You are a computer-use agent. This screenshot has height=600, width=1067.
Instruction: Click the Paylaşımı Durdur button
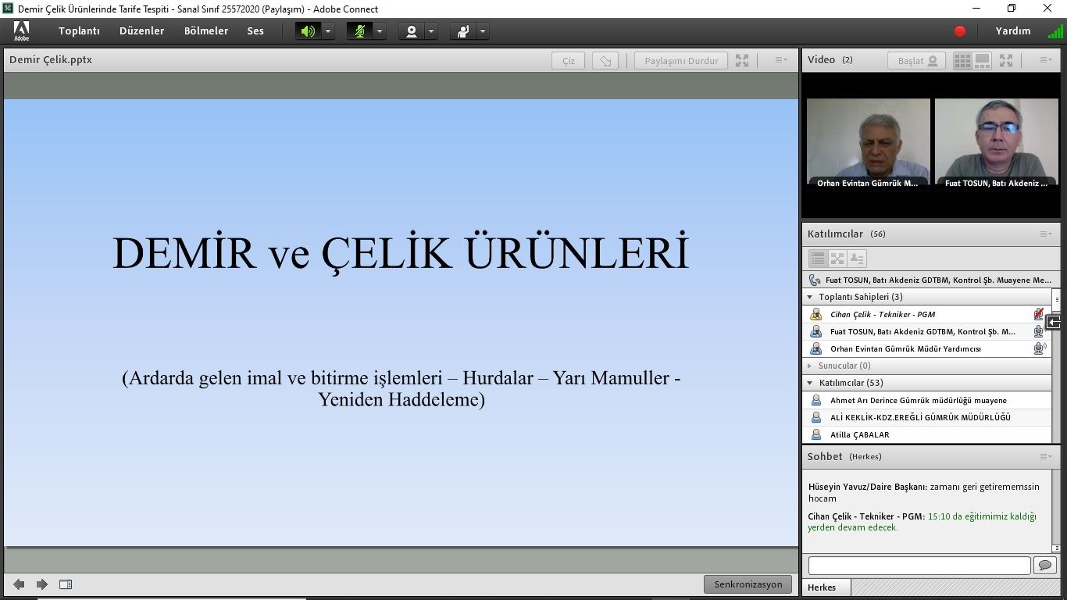(681, 61)
